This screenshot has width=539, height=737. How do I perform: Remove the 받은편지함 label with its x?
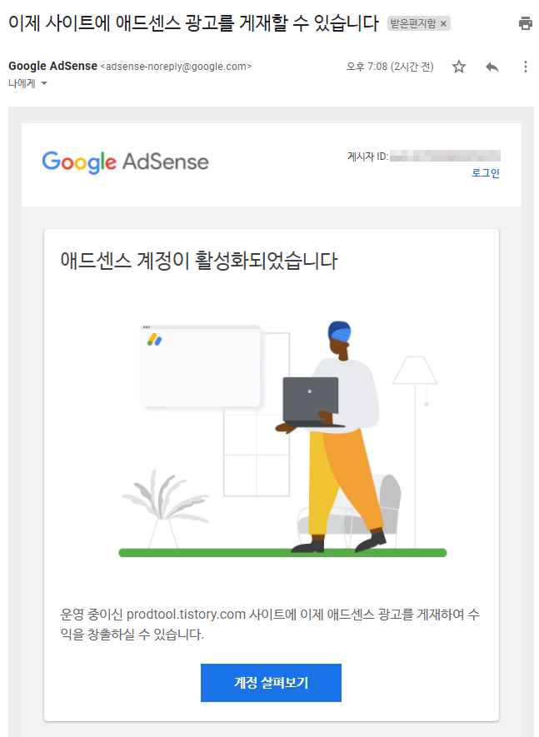443,23
